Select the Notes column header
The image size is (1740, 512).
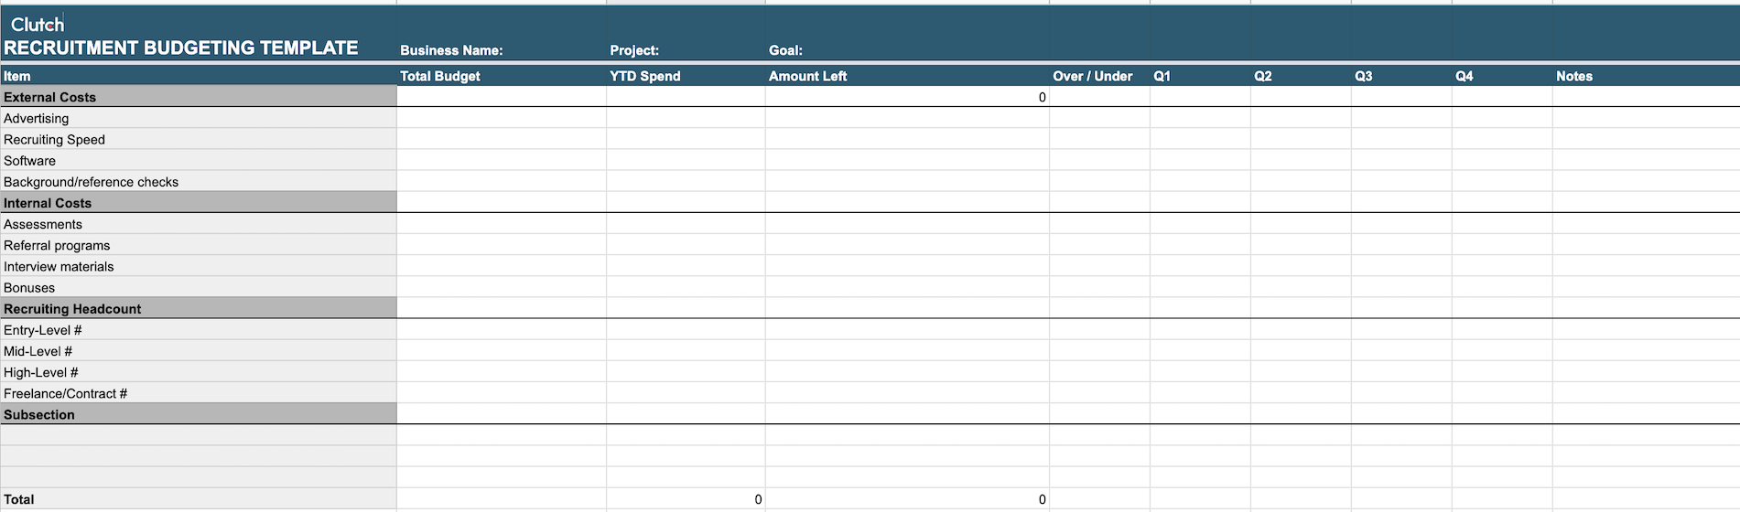(x=1574, y=76)
